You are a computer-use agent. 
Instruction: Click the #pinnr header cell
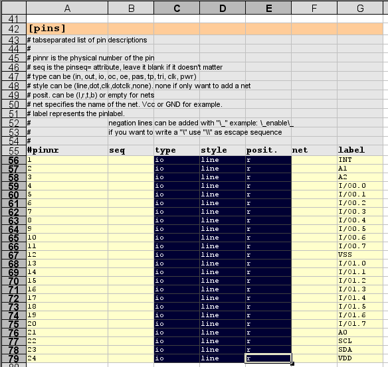coord(67,150)
